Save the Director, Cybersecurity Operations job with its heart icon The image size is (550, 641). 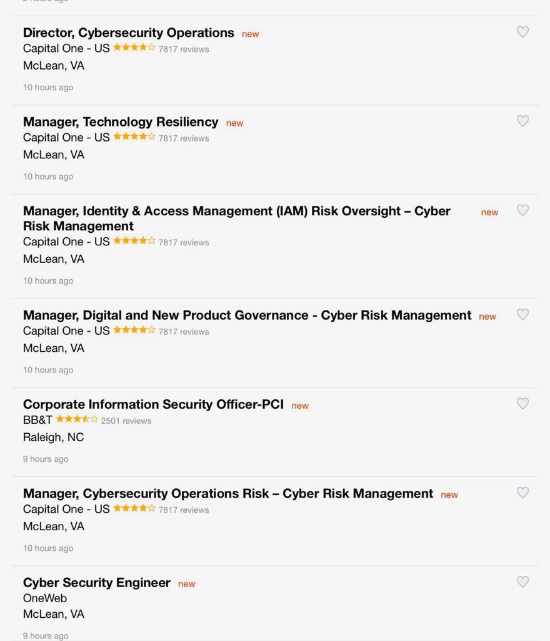tap(522, 32)
